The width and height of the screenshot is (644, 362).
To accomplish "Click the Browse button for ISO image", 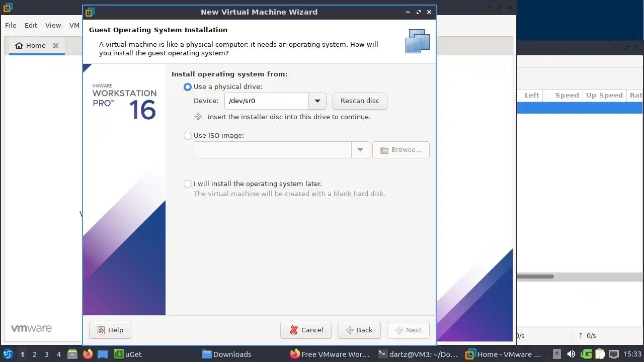I will tap(401, 150).
